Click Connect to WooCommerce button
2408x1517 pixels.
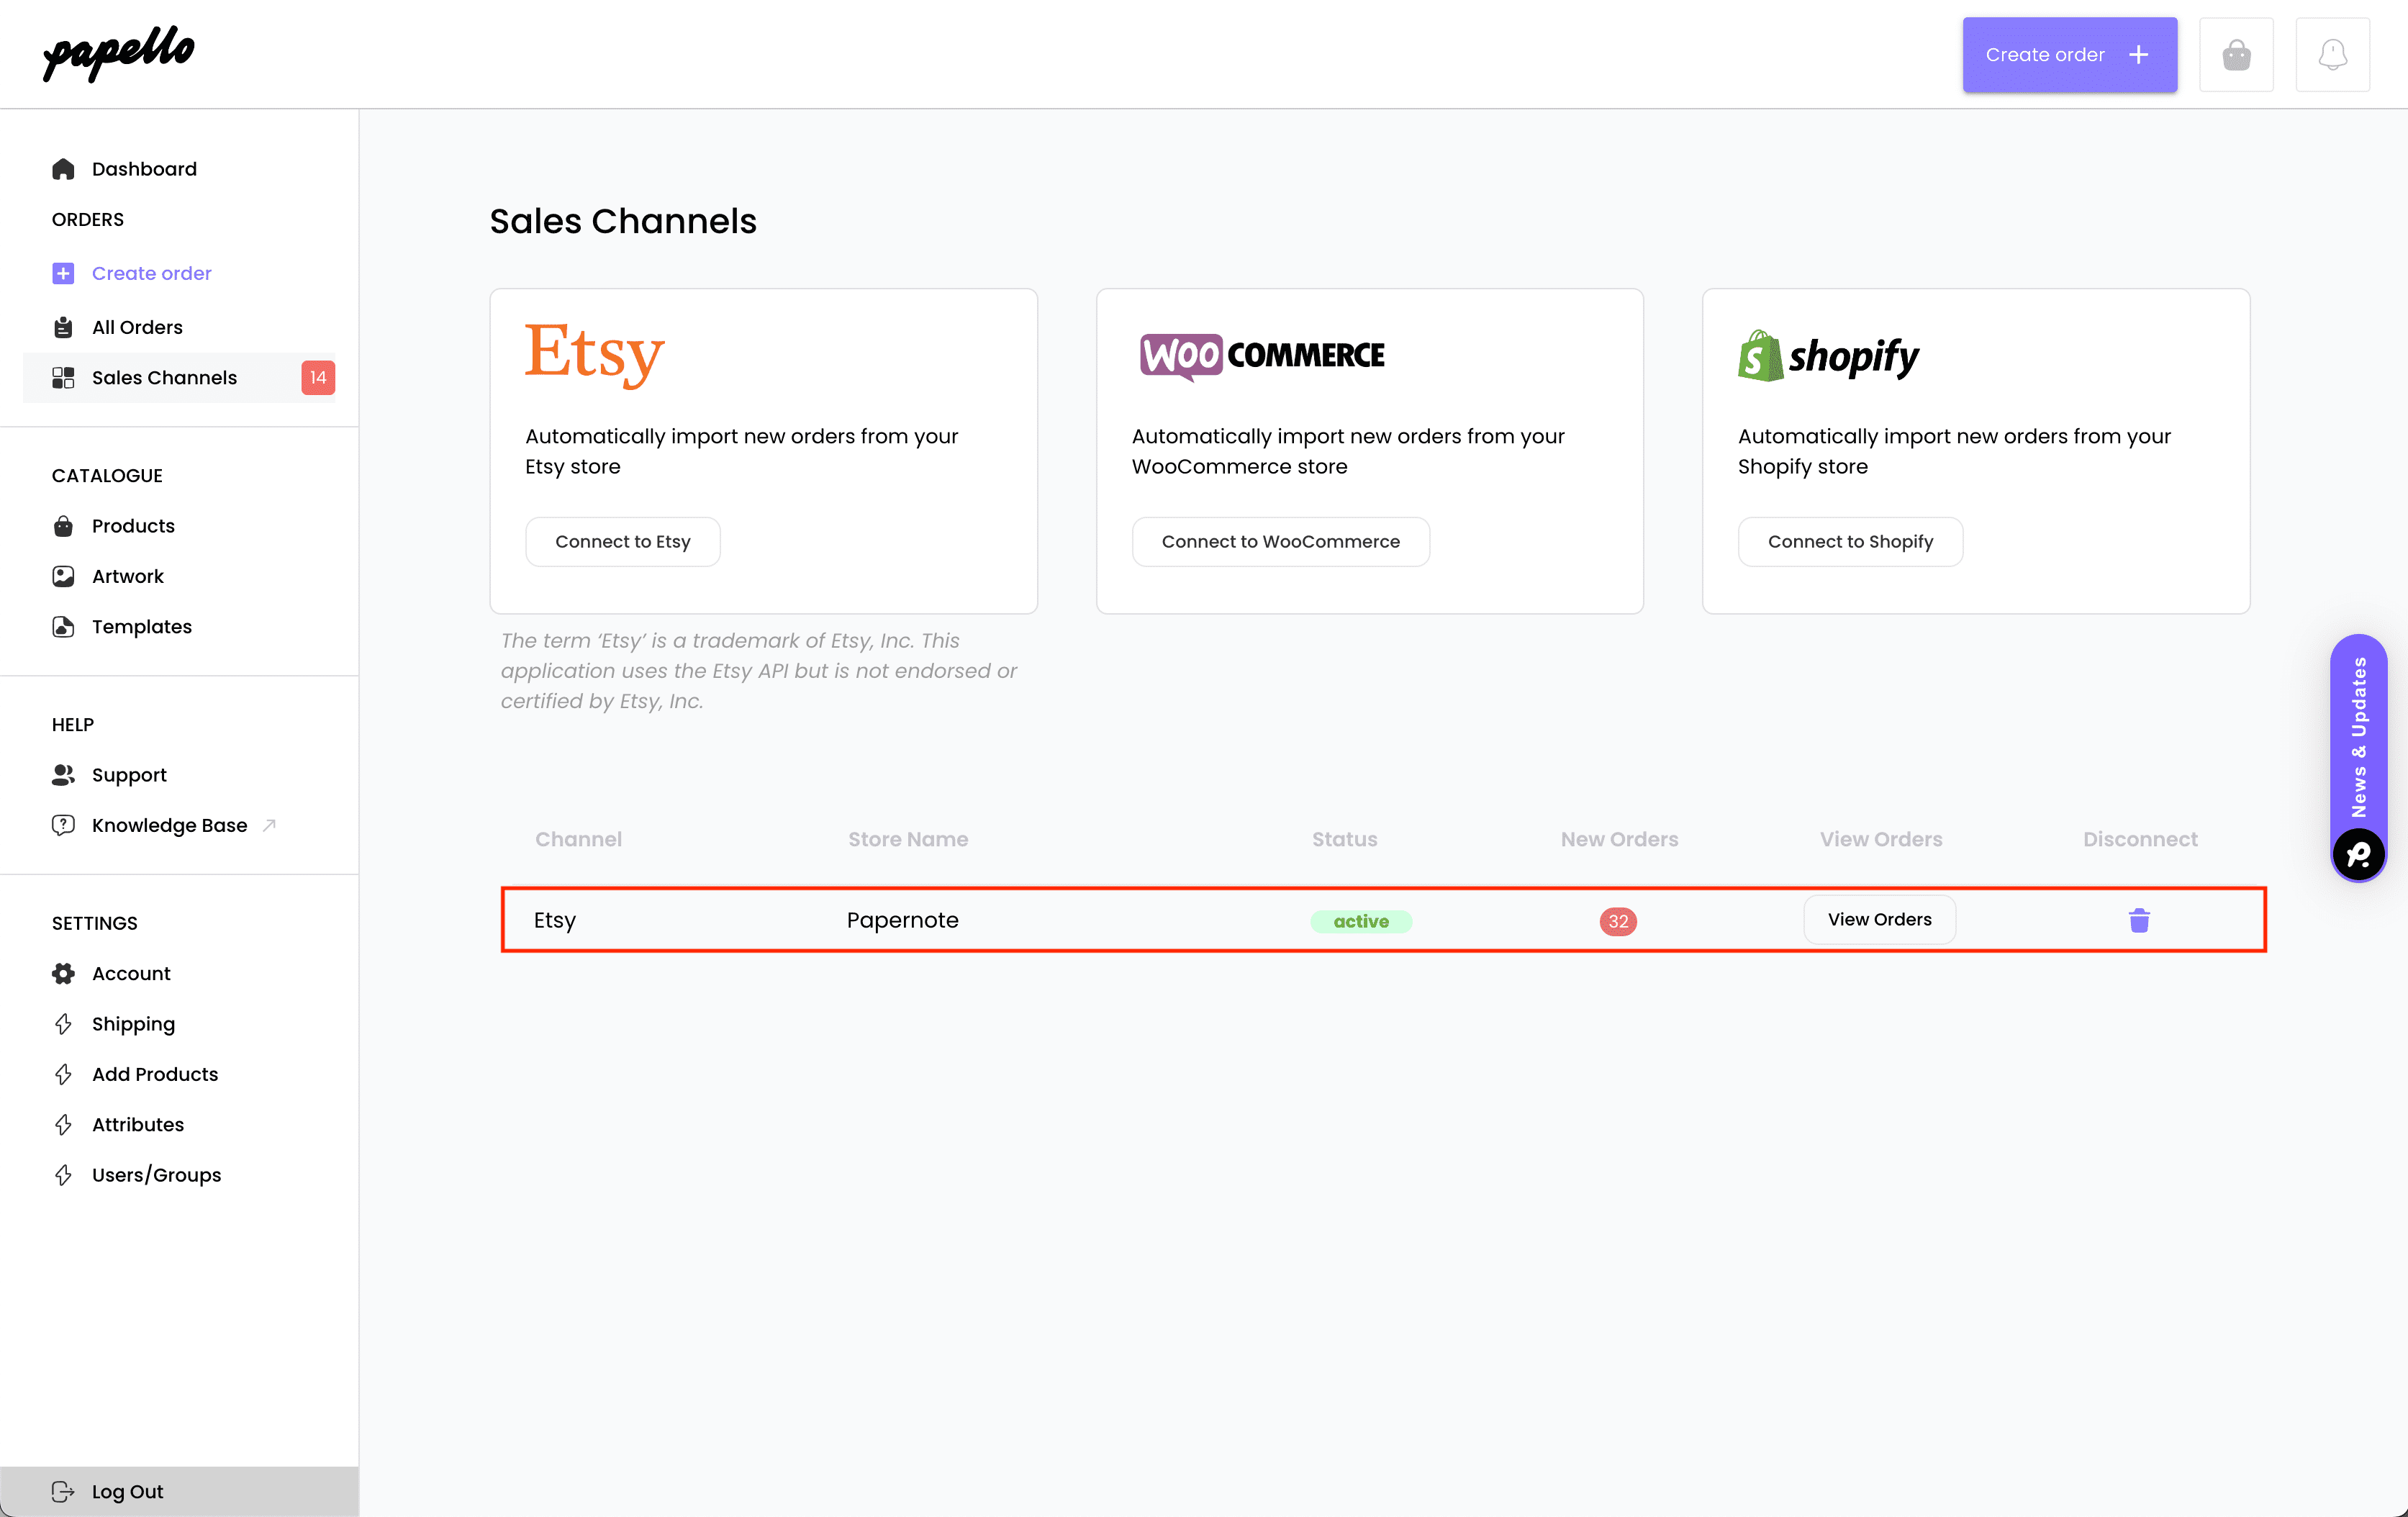tap(1280, 542)
